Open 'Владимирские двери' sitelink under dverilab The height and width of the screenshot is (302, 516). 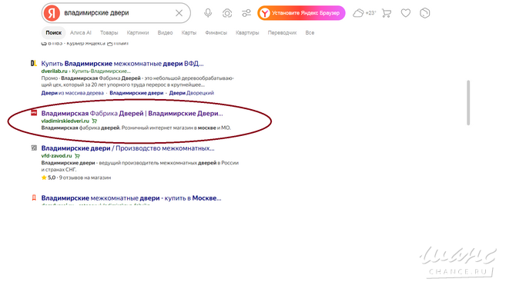click(x=136, y=93)
